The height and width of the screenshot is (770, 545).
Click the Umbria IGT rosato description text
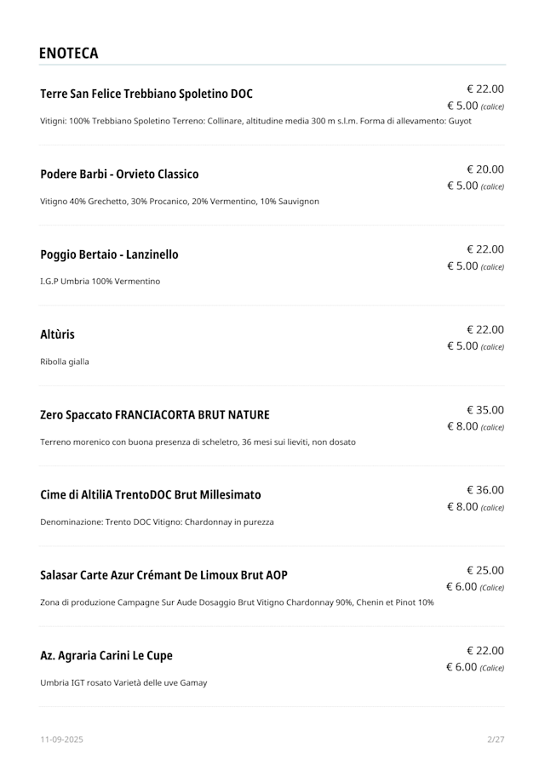coord(123,682)
